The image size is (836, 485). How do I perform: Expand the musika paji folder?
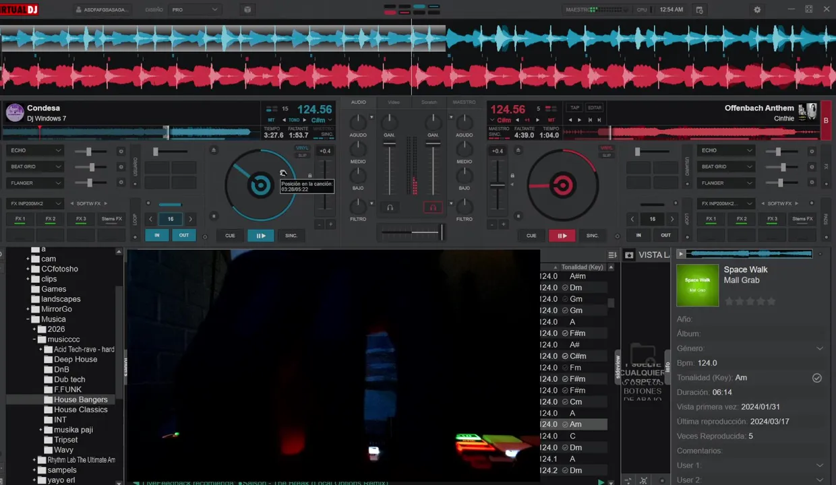point(40,430)
